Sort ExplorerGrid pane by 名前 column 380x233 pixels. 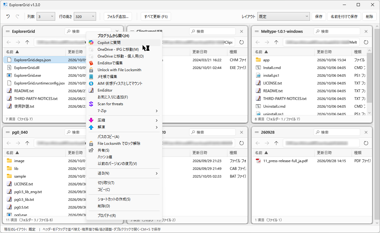(34, 52)
